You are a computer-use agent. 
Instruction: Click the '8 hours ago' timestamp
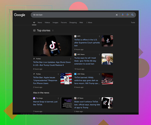[x=38, y=69]
